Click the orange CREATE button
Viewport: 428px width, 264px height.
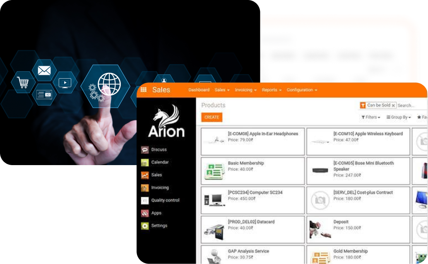212,117
